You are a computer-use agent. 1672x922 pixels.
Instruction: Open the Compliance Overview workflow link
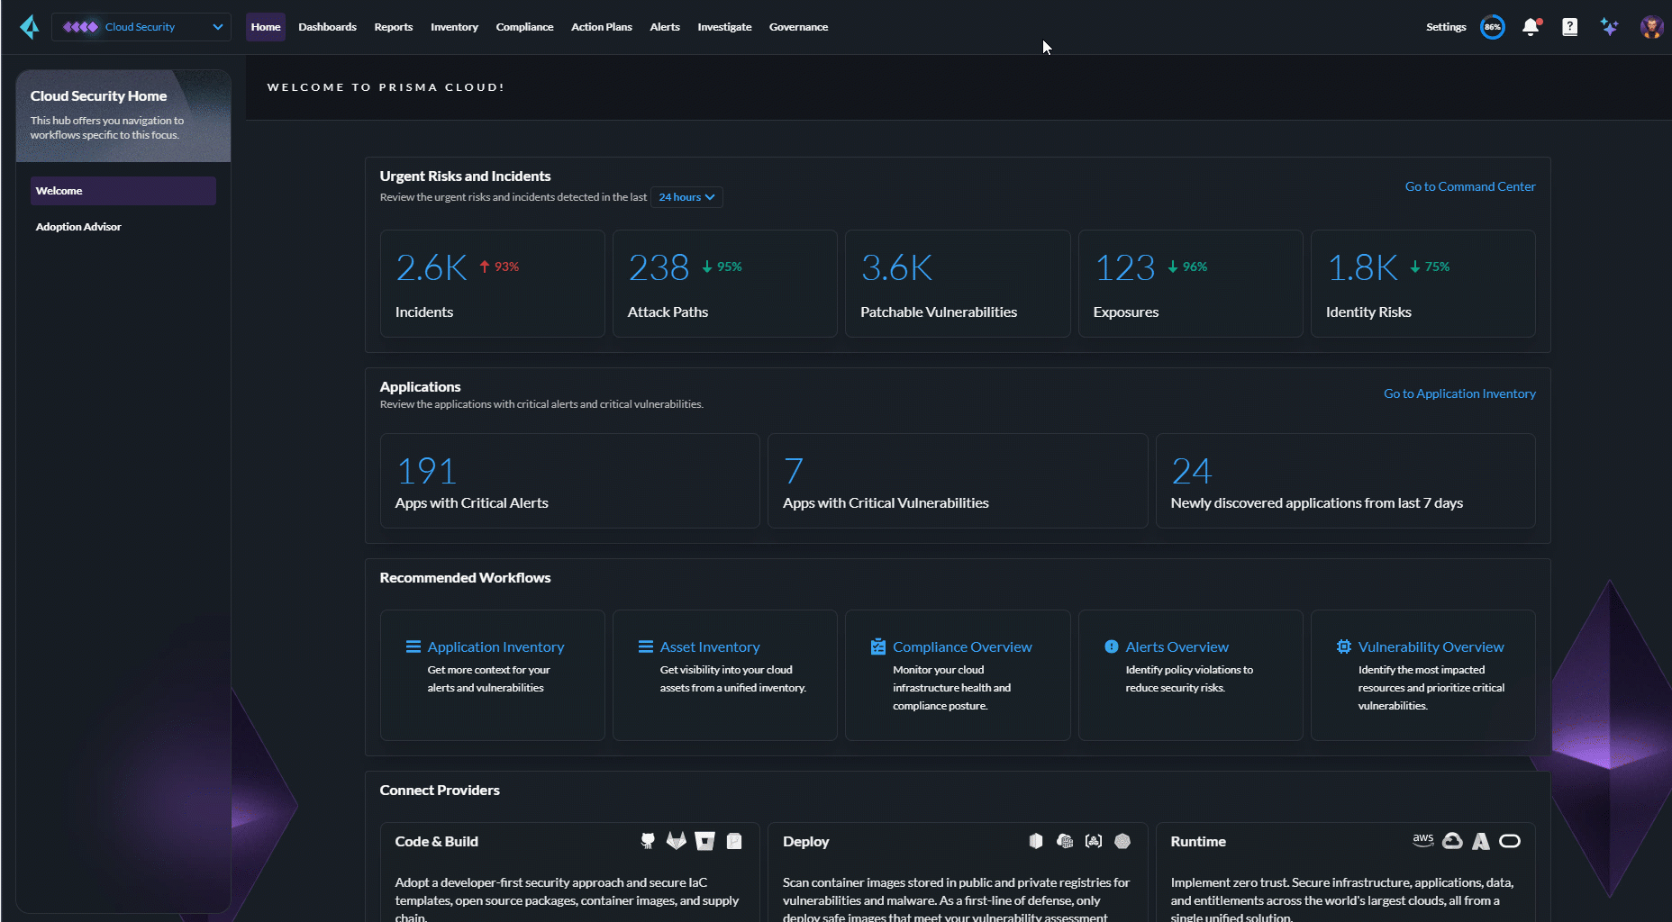pos(962,646)
